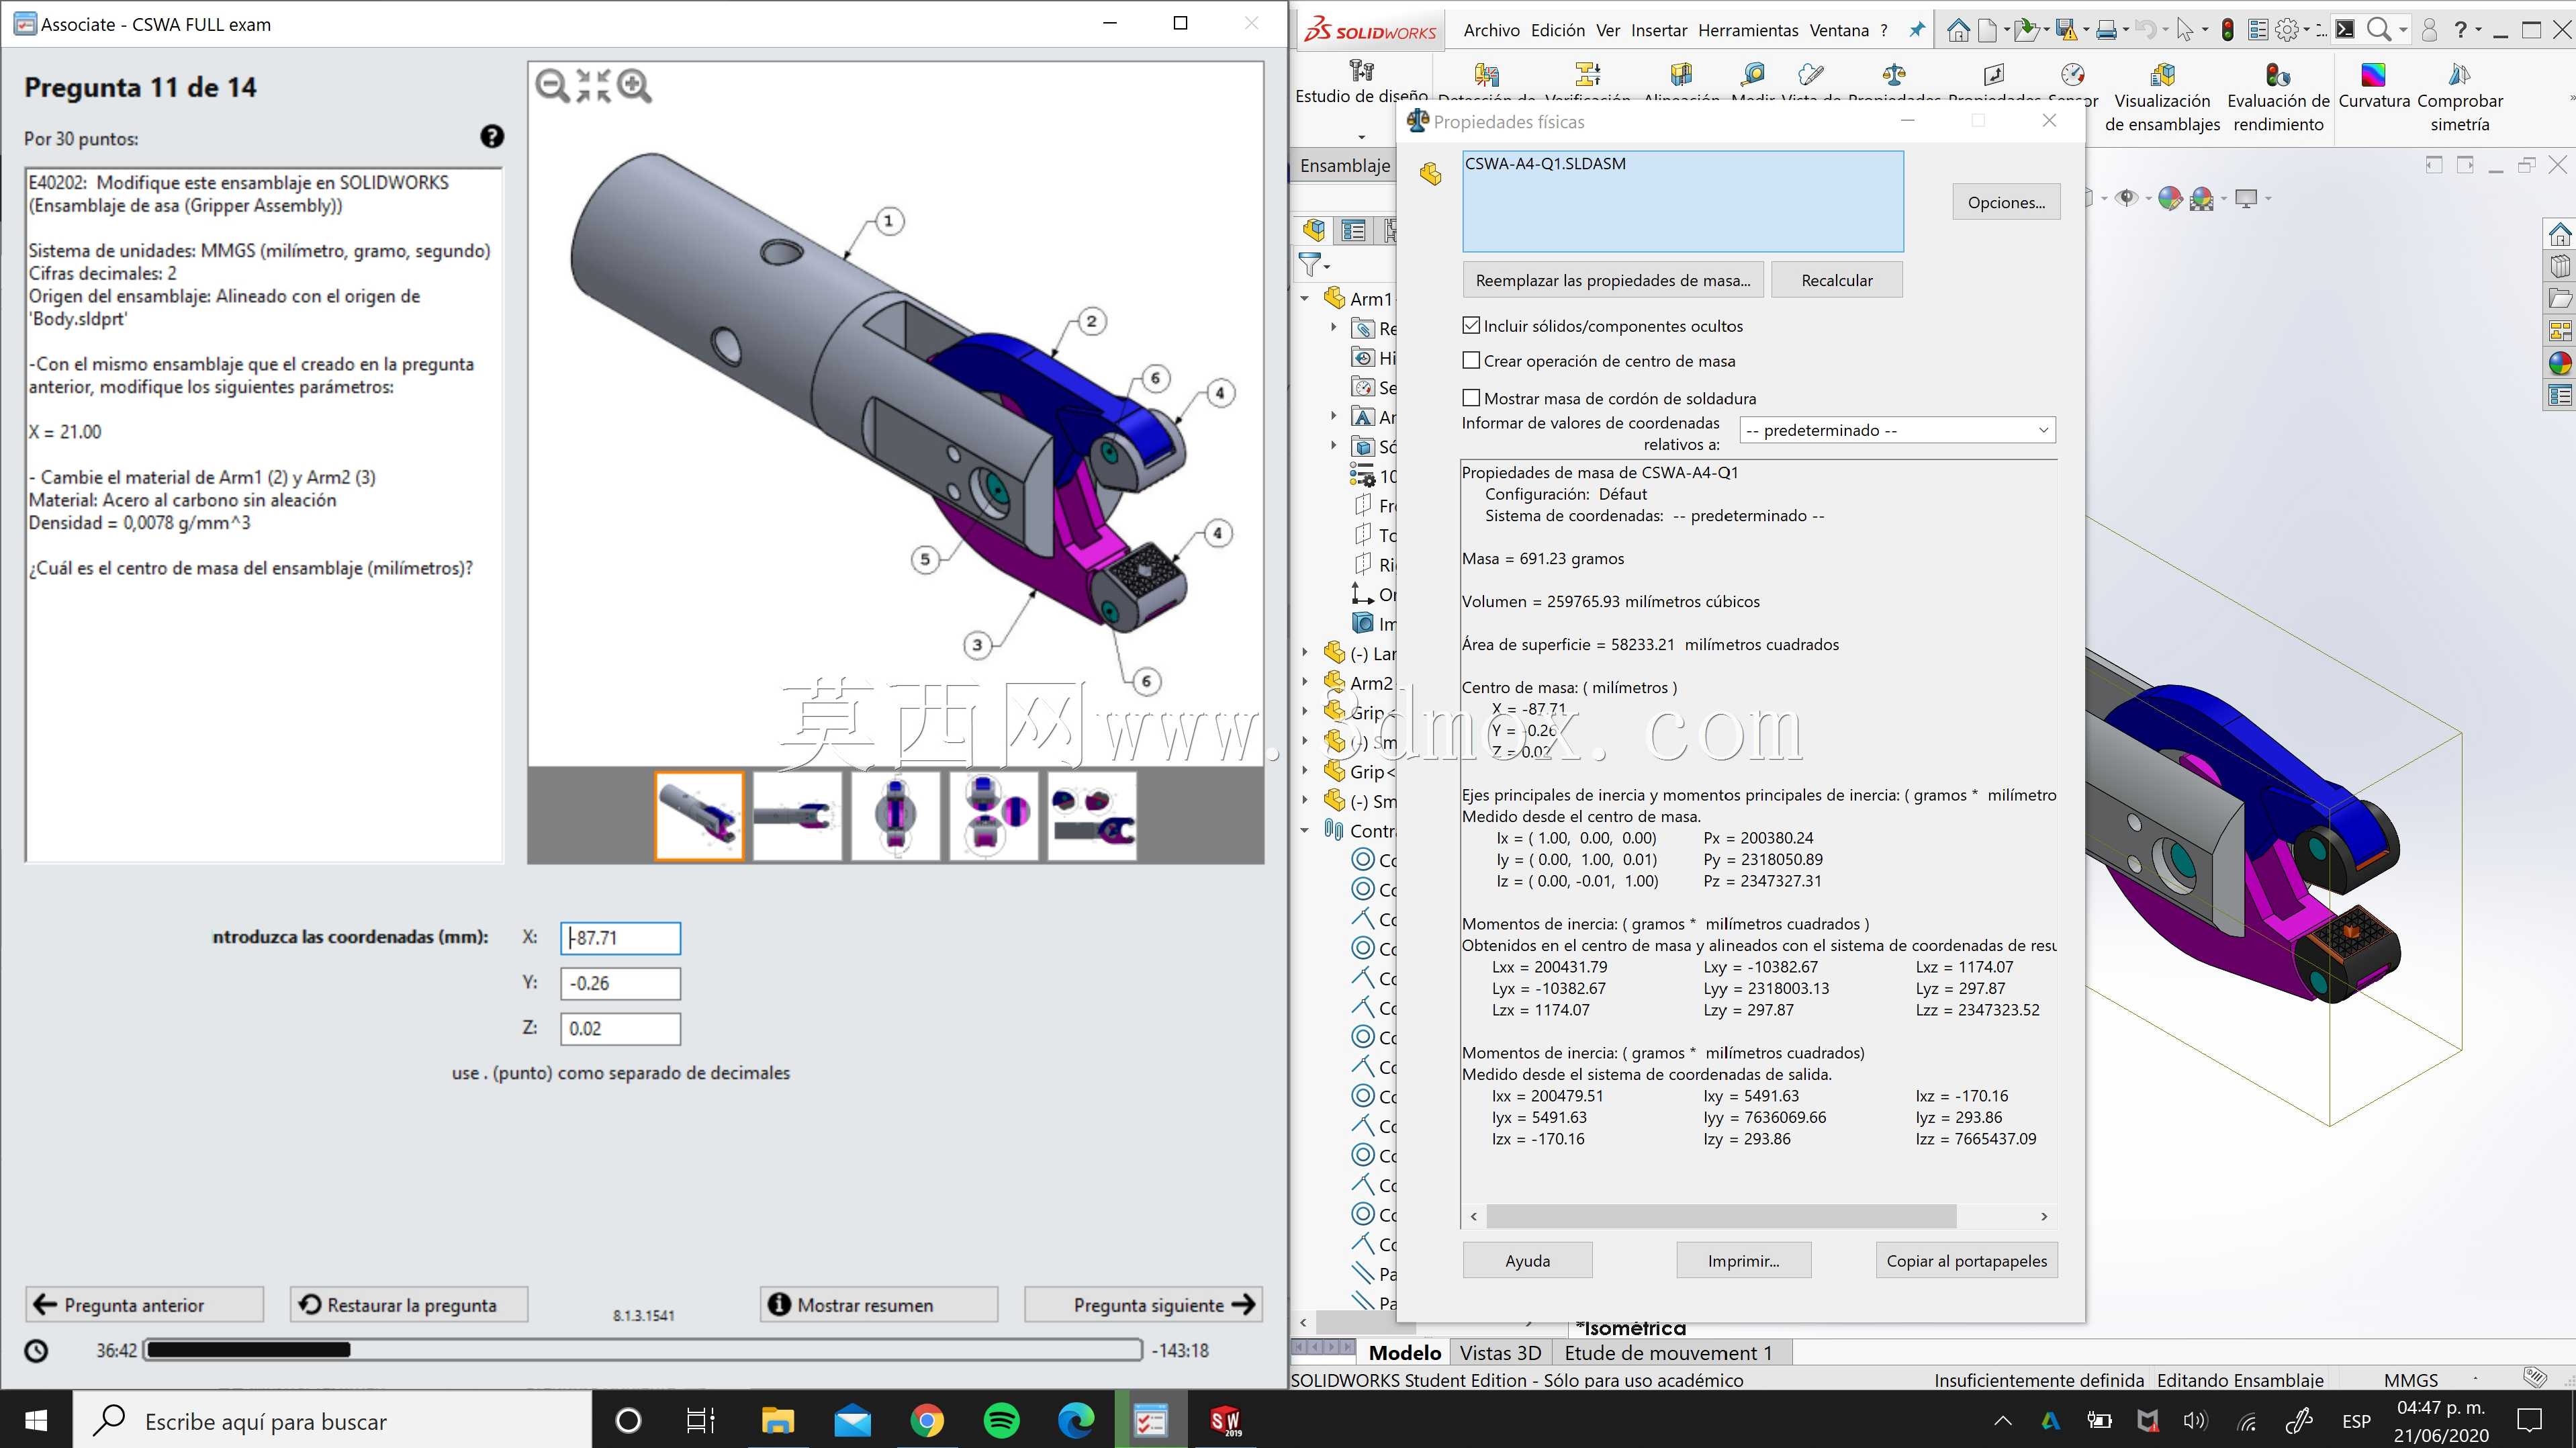
Task: Create a new document with New icon
Action: [x=1987, y=31]
